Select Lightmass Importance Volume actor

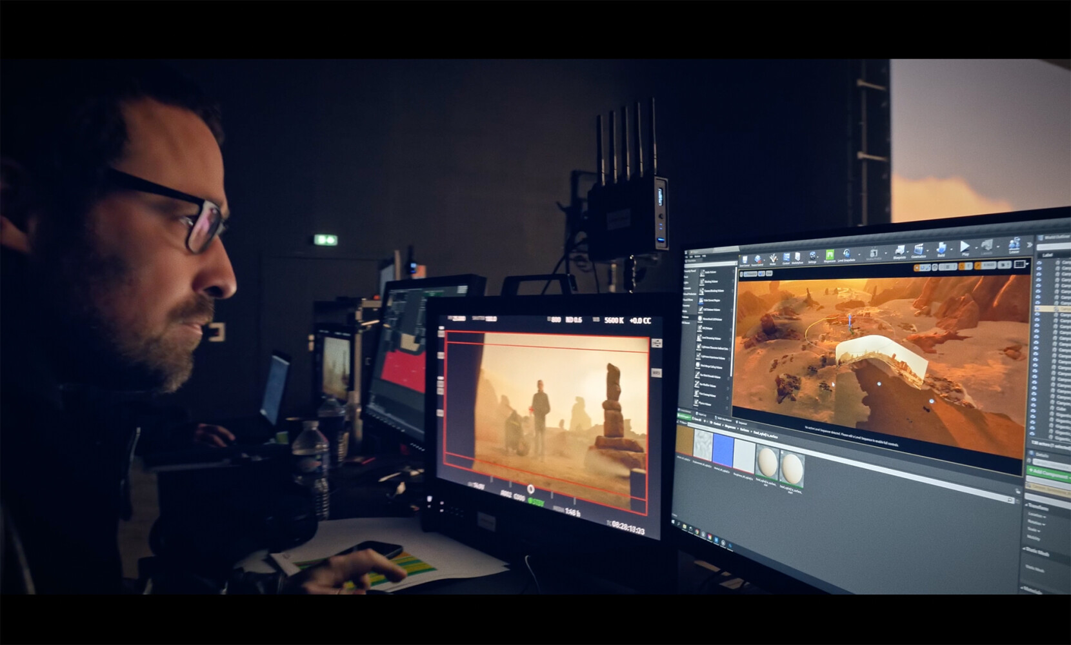(710, 357)
